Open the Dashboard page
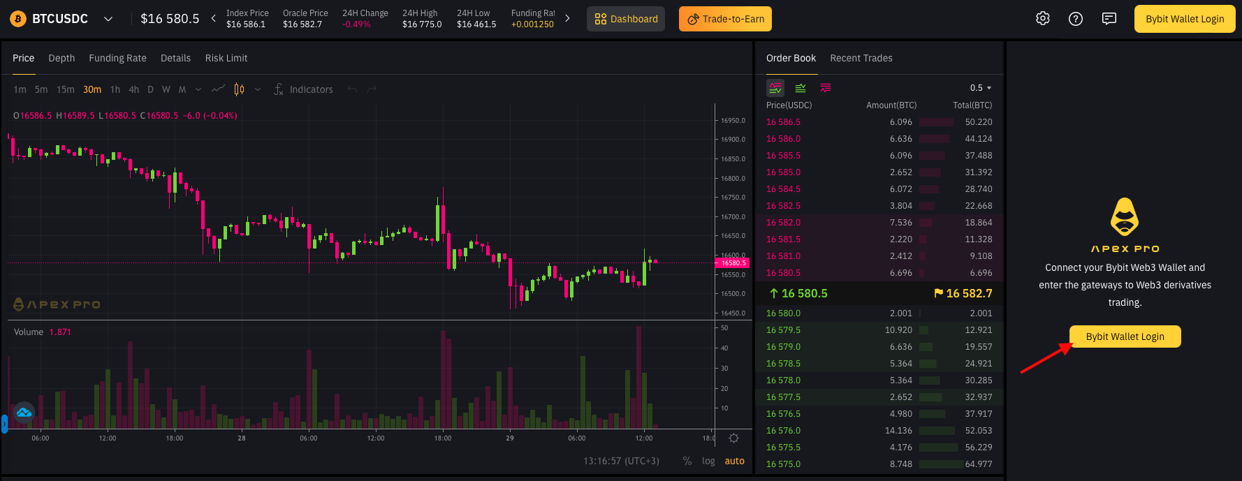 (626, 19)
